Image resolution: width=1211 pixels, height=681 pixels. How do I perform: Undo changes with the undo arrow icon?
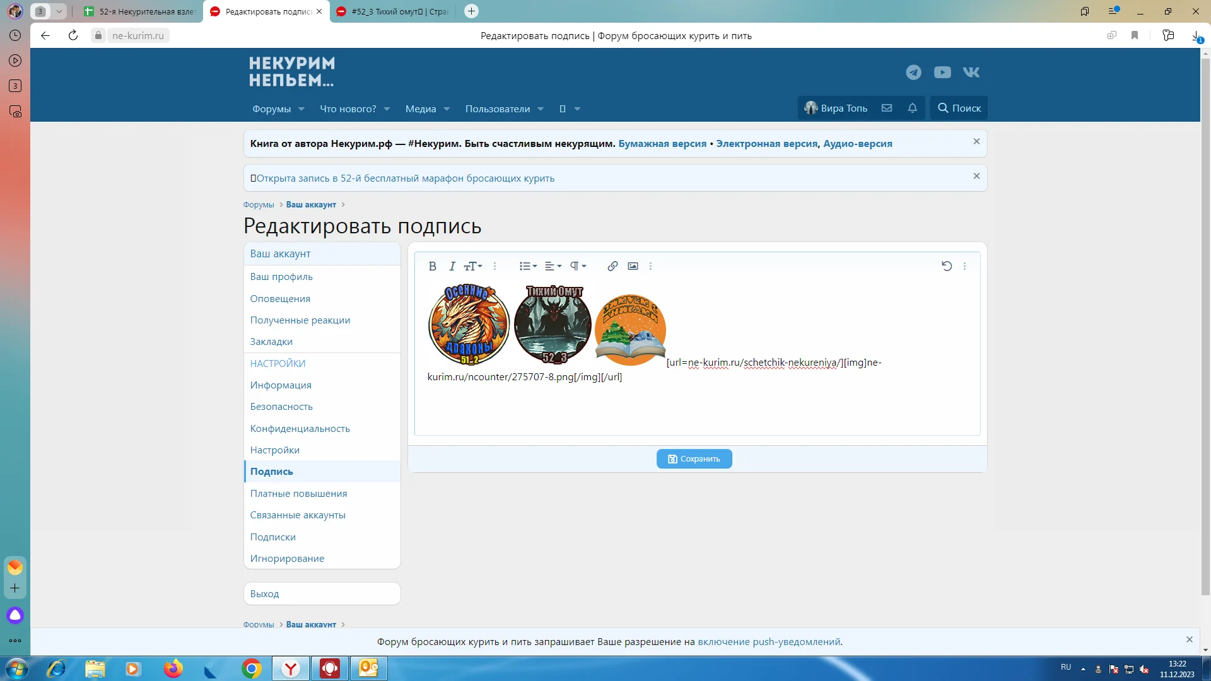tap(947, 266)
